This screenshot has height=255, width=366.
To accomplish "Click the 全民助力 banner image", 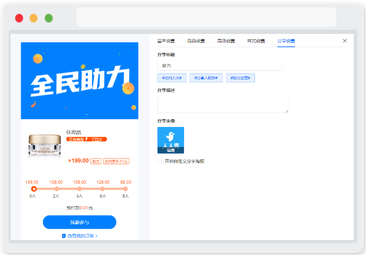I will [x=80, y=81].
